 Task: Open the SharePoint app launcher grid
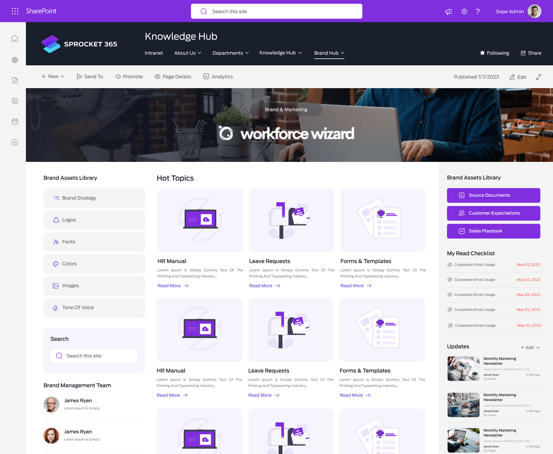15,11
